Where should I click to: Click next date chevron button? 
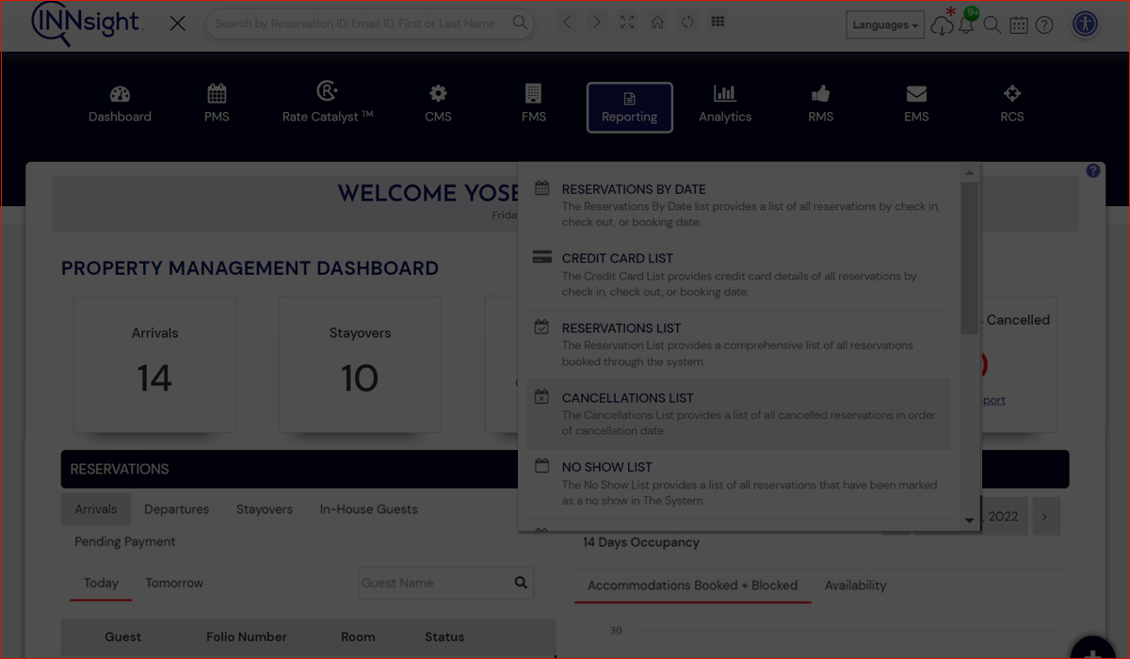[1046, 516]
